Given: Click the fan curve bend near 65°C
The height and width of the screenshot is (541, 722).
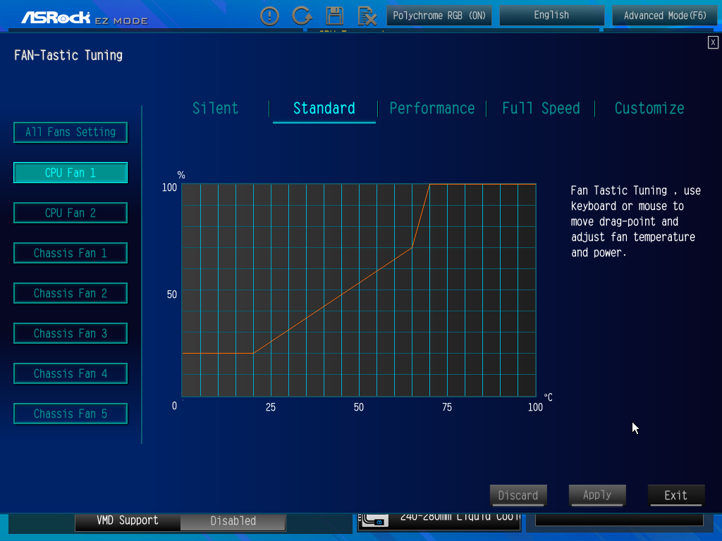Looking at the screenshot, I should [x=412, y=248].
